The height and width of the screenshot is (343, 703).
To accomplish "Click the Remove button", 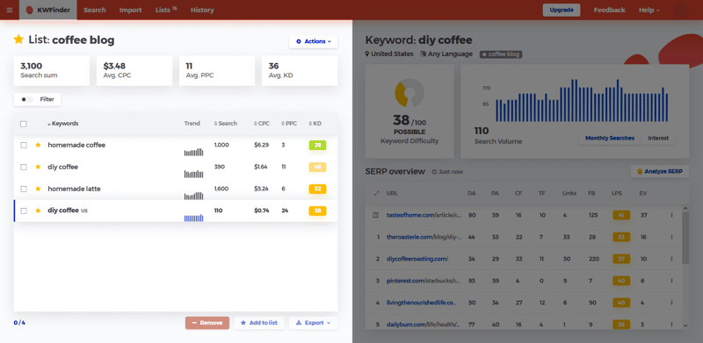I will pyautogui.click(x=207, y=323).
